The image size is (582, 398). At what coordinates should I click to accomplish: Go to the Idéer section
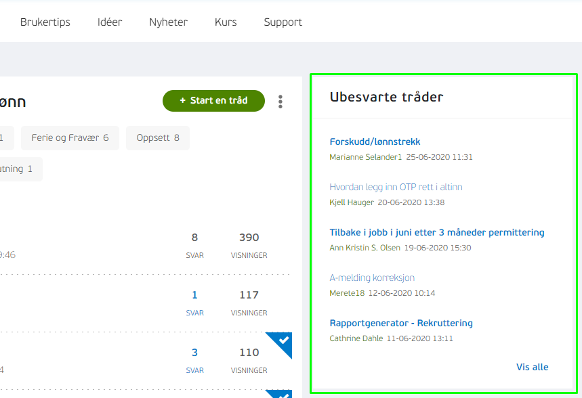pos(110,22)
